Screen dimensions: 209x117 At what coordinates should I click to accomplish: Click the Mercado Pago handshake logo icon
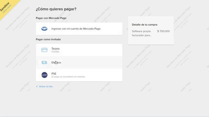44,29
